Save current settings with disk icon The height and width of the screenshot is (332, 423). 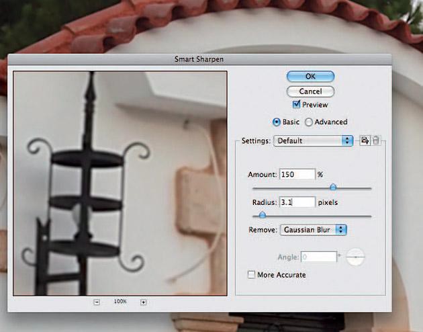pos(365,140)
